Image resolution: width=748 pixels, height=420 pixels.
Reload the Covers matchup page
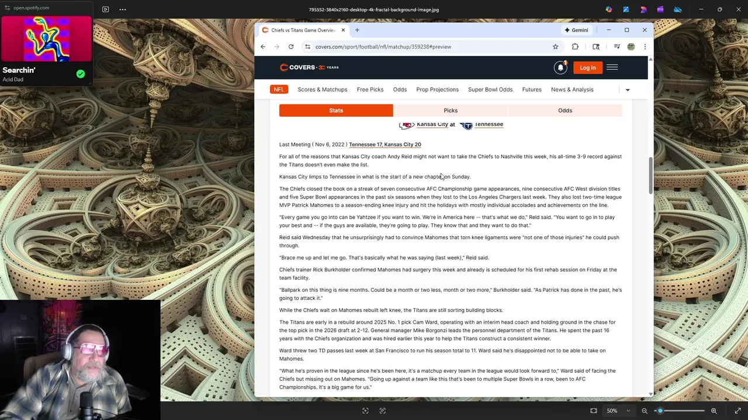tap(290, 47)
